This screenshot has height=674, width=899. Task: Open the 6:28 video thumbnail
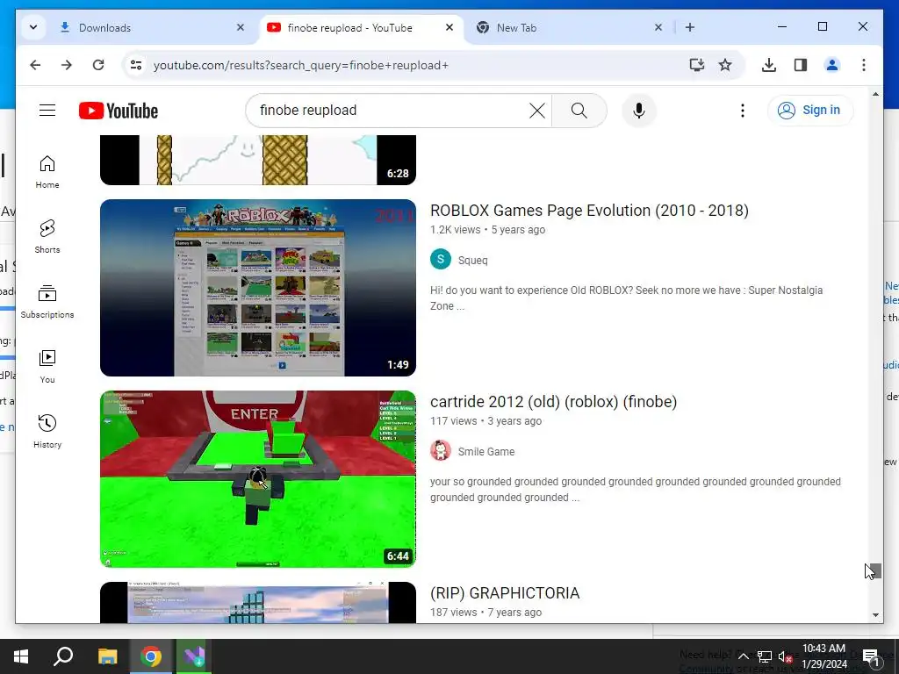[258, 160]
